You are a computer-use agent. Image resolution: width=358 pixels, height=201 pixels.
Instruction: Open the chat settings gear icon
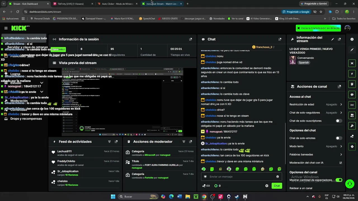pos(267,186)
